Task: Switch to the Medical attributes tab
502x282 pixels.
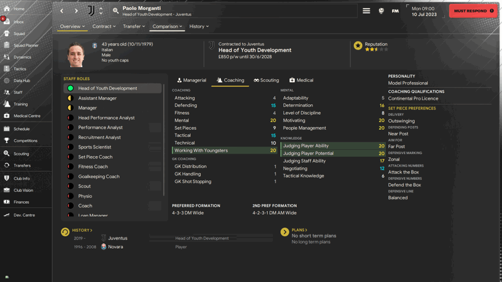Action: click(301, 80)
